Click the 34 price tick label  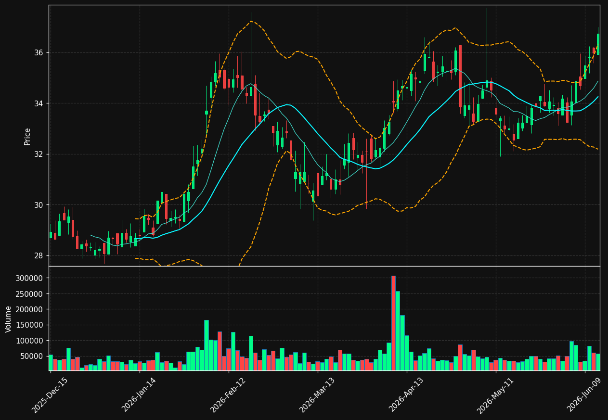point(38,103)
